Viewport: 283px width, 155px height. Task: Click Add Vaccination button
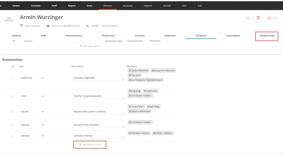pyautogui.click(x=90, y=46)
